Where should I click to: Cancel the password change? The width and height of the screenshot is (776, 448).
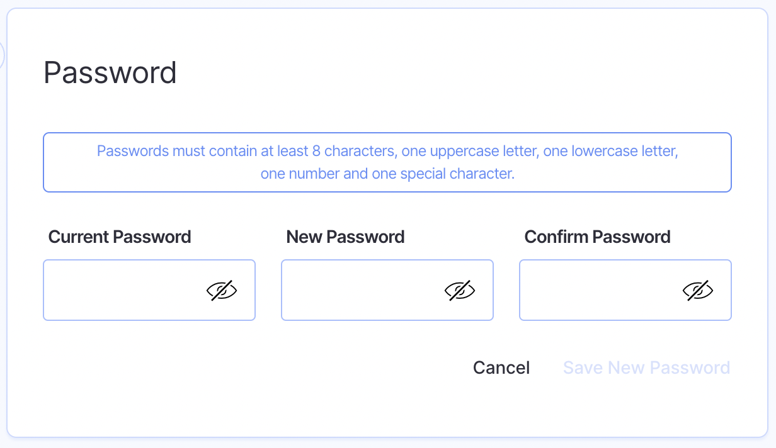click(x=501, y=367)
